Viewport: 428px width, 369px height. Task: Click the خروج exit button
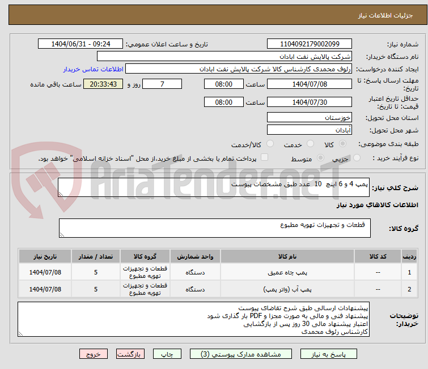click(x=94, y=354)
